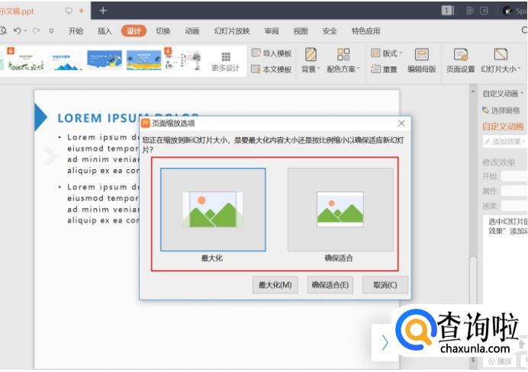Viewport: 528px width, 372px height.
Task: Click the LOREM IPSUM slide title
Action: 127,117
